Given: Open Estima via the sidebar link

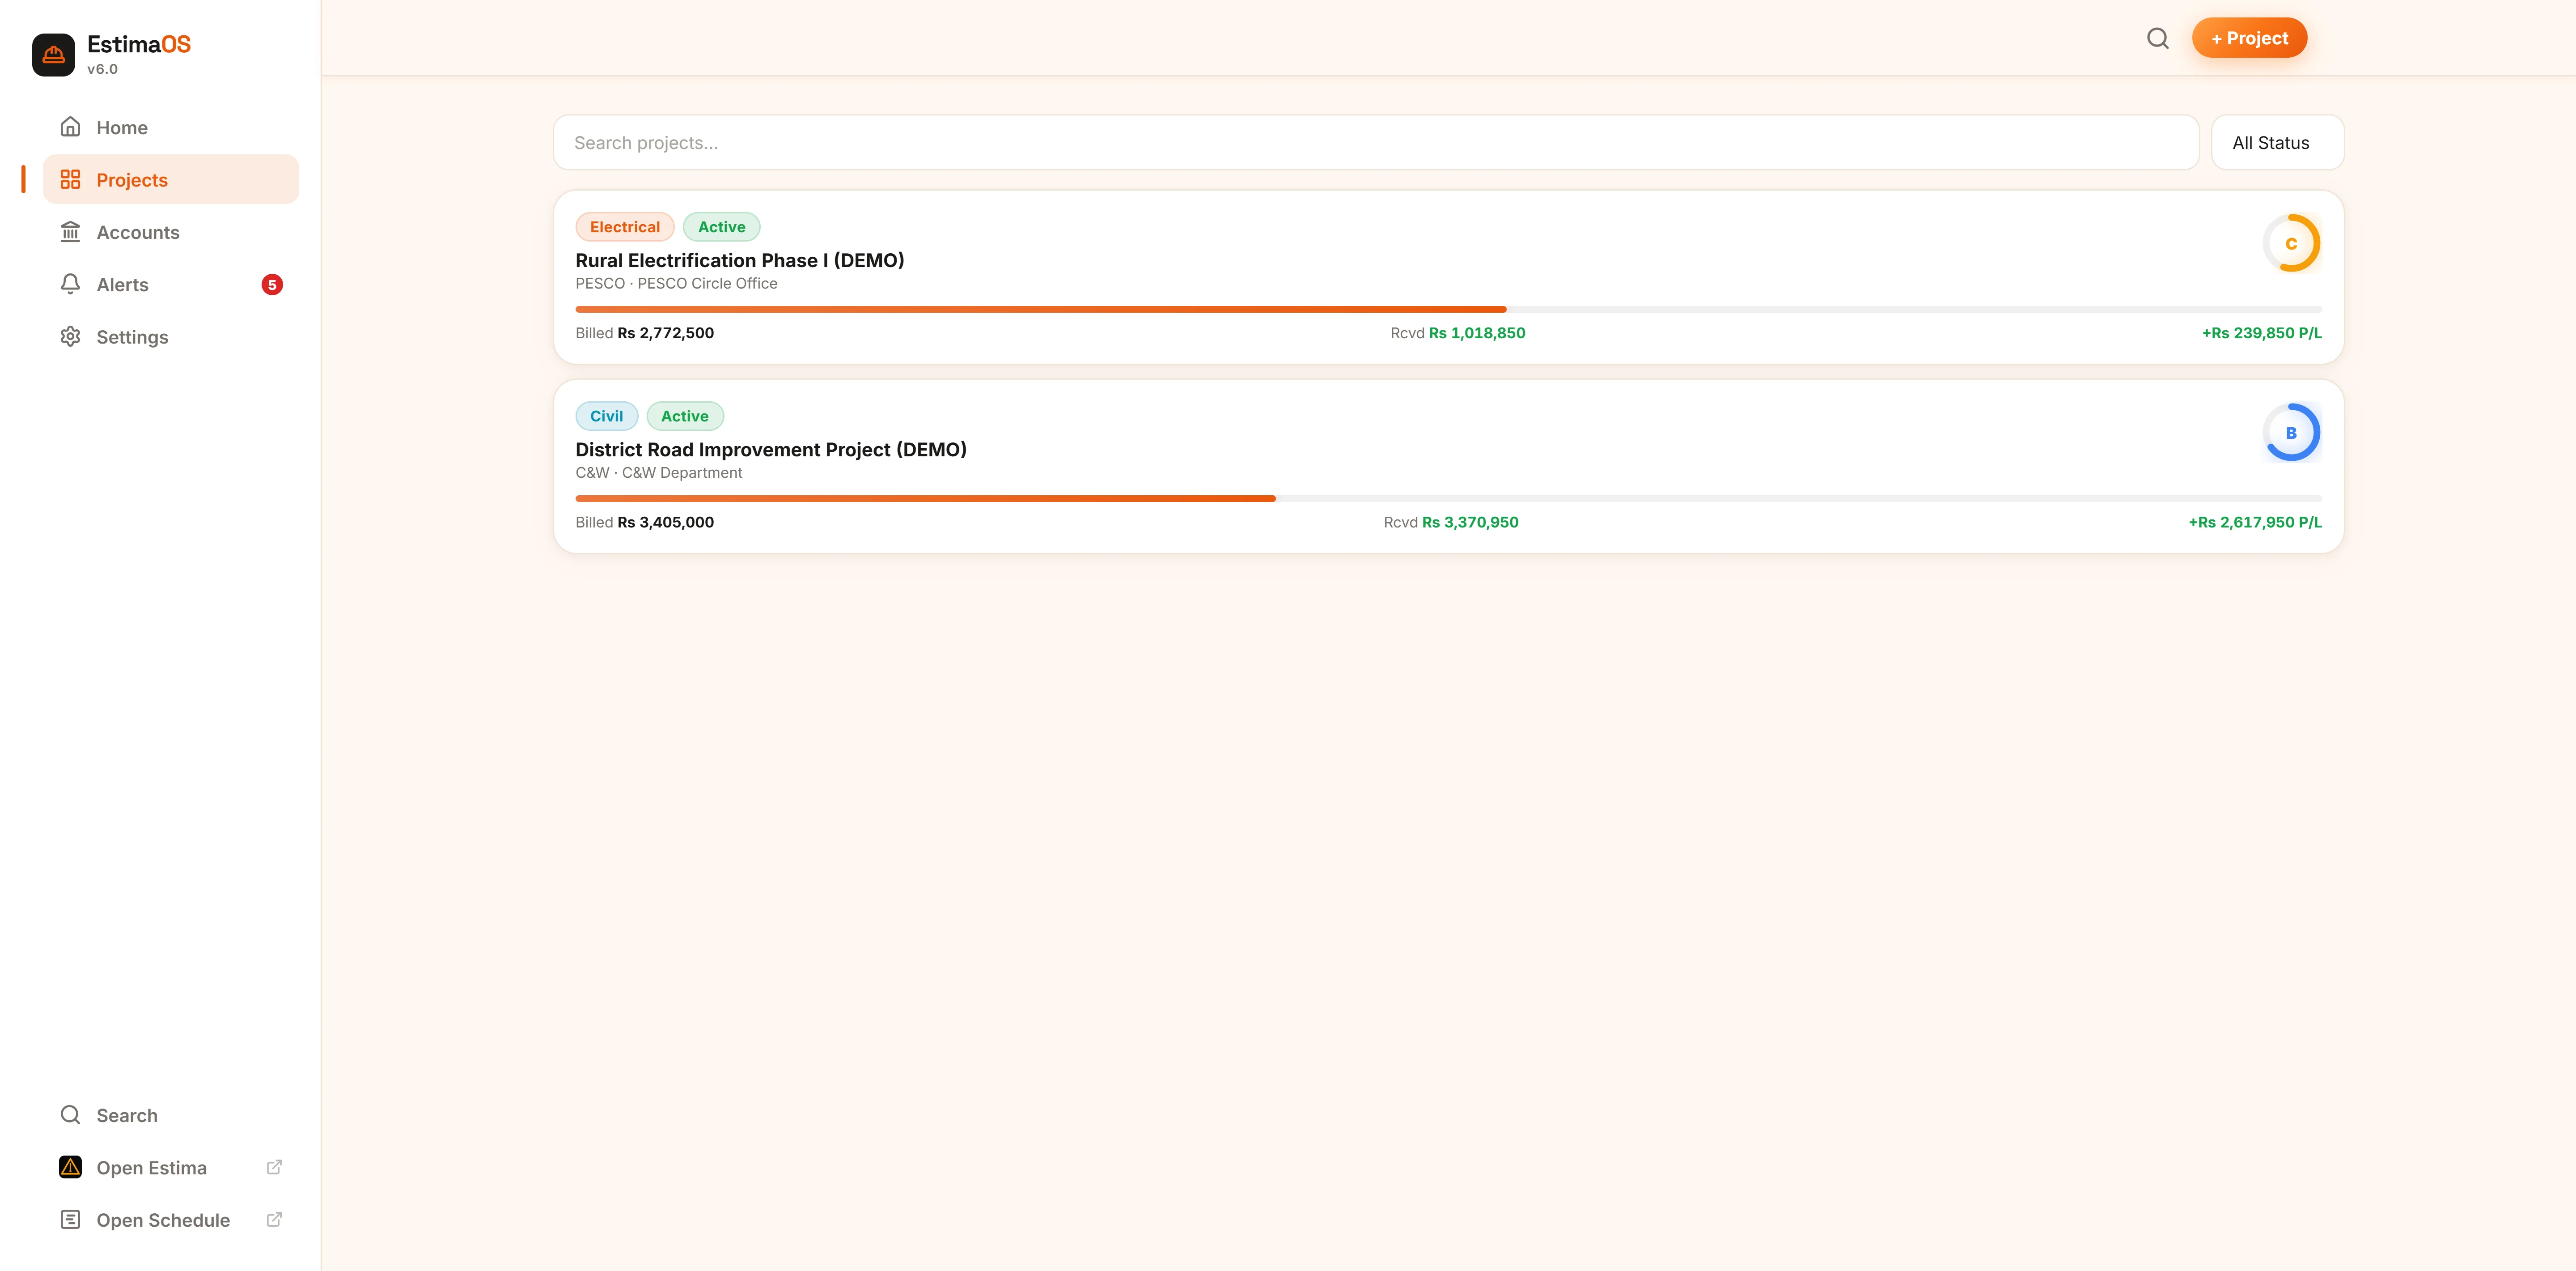Looking at the screenshot, I should coord(171,1167).
